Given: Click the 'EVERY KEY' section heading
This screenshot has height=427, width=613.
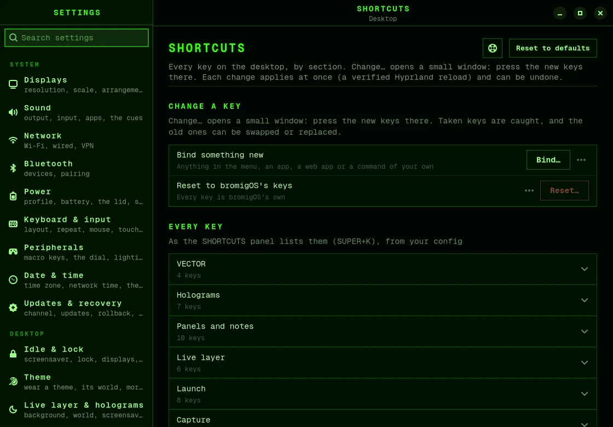Looking at the screenshot, I should 196,227.
